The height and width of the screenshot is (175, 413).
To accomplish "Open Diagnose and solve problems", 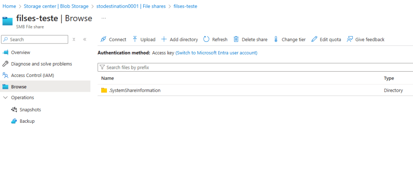I will click(41, 64).
